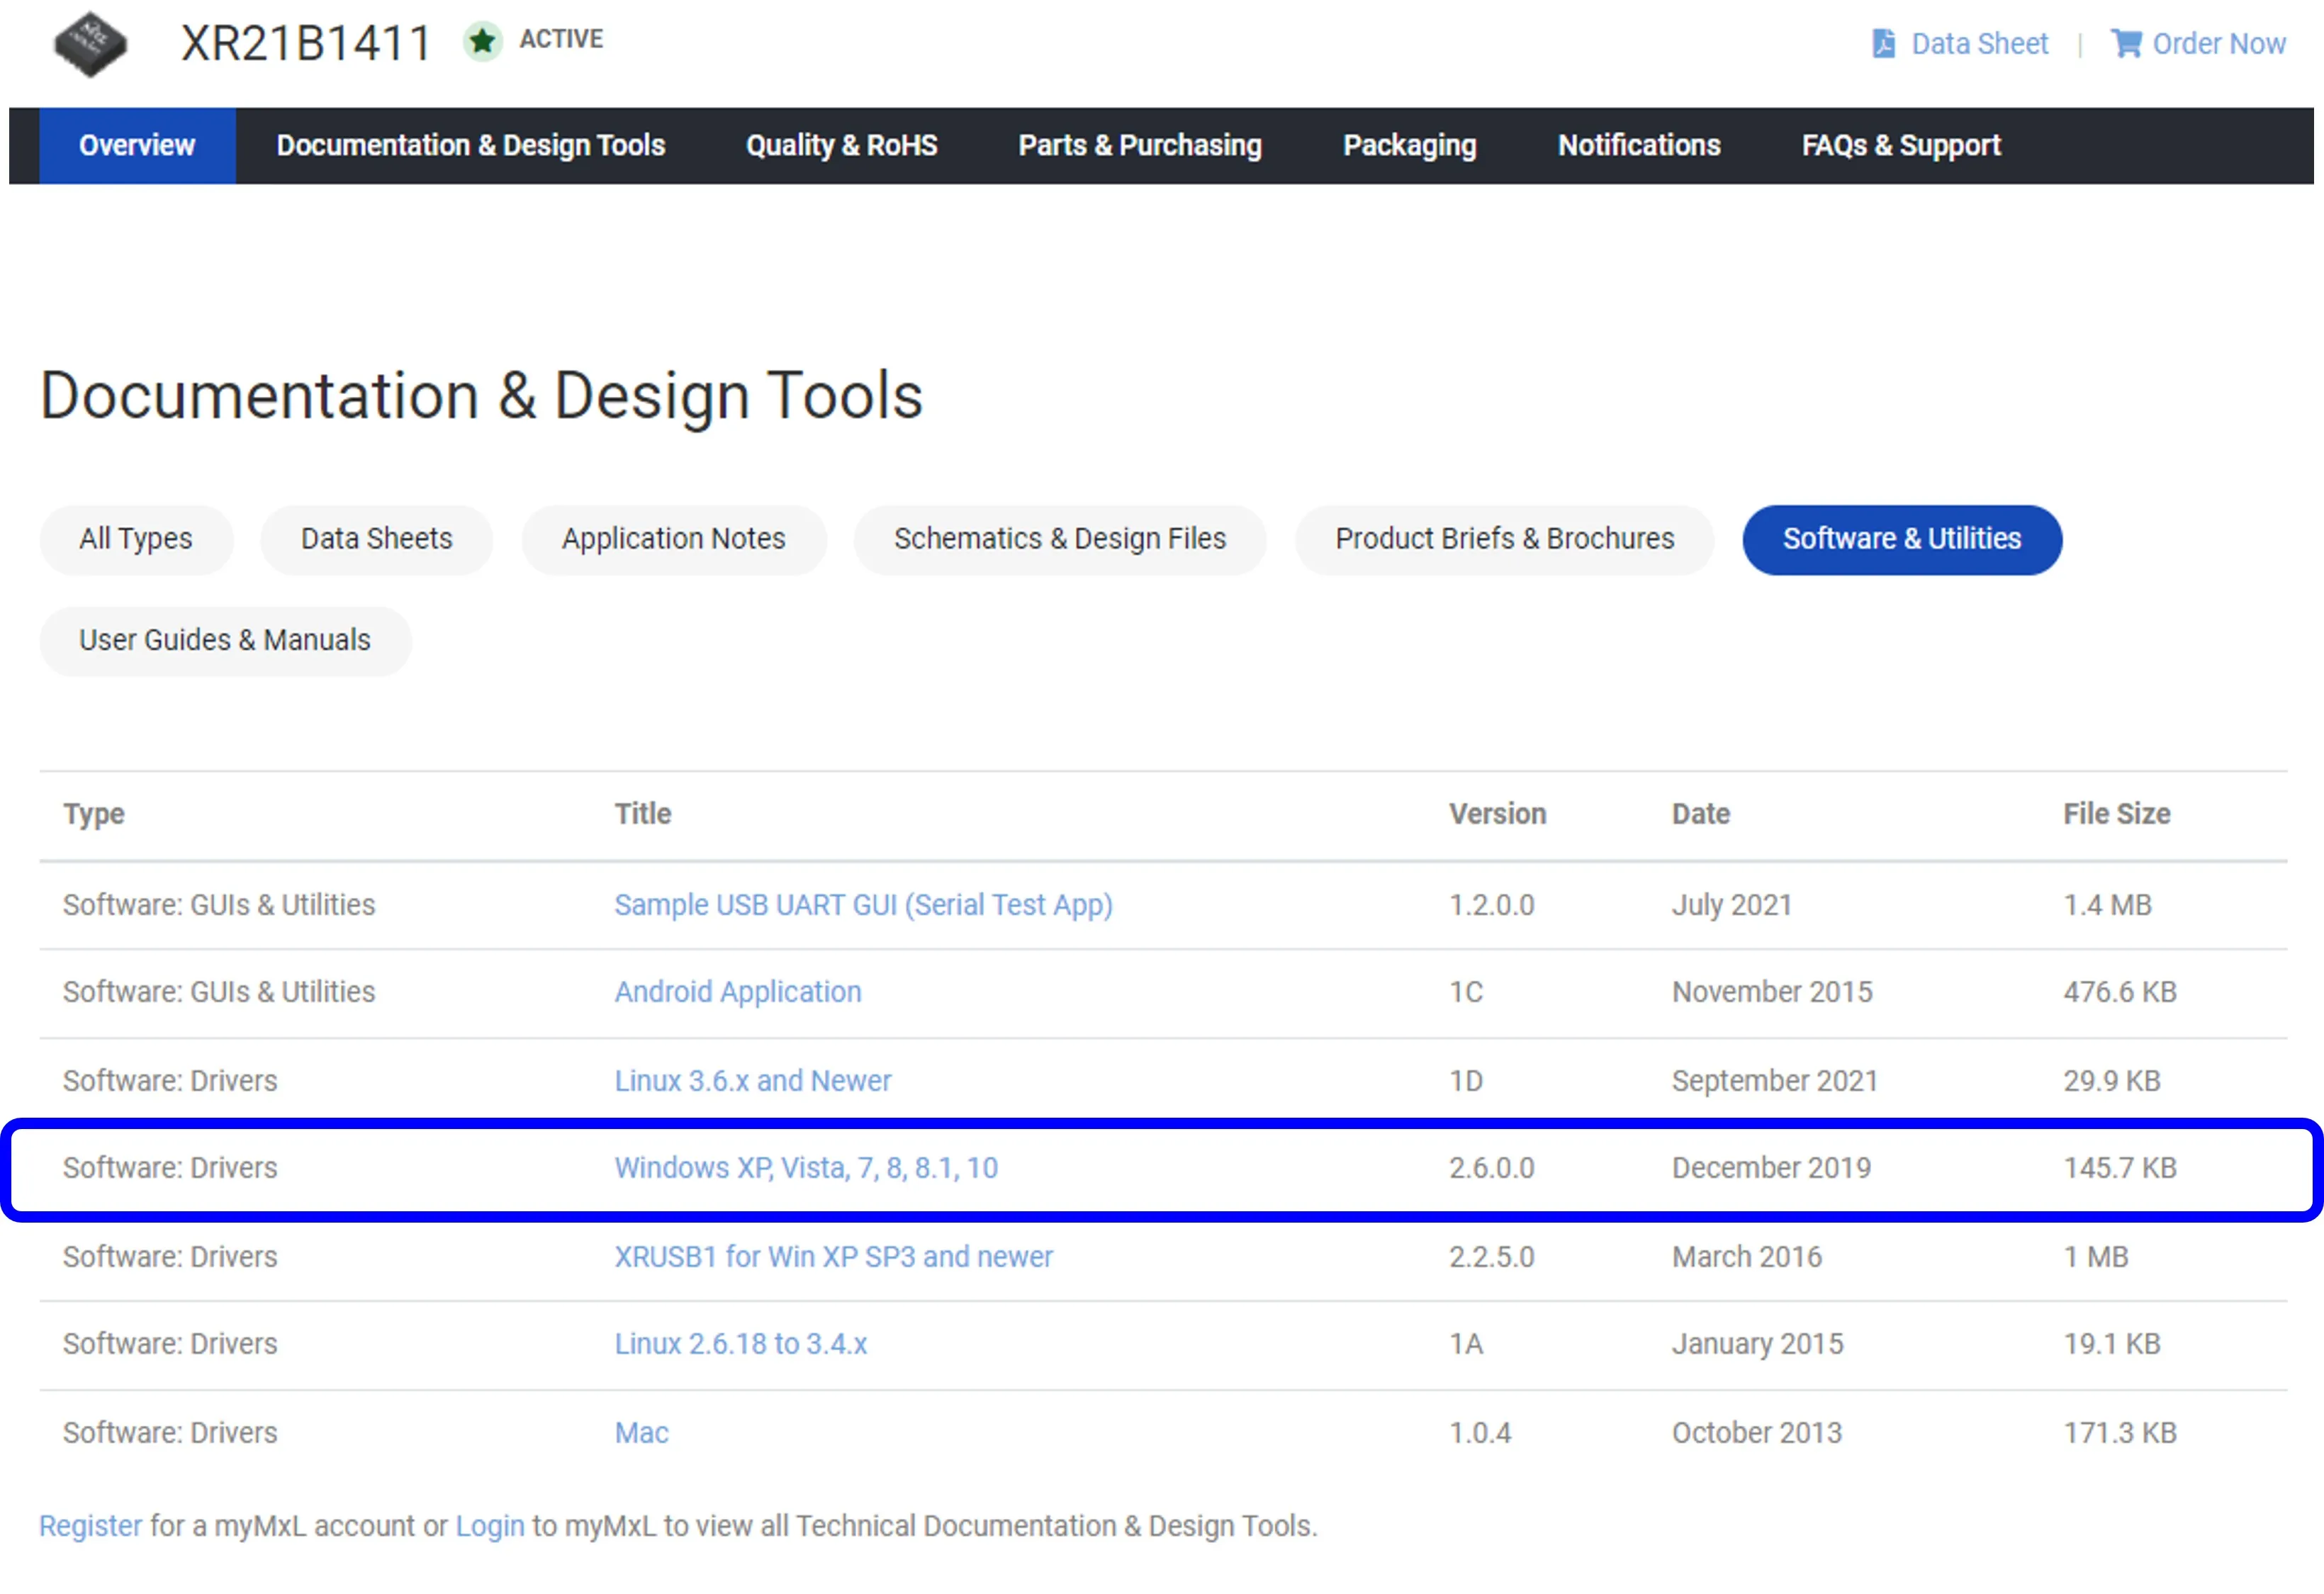Click the Order Now shopping cart icon
Image resolution: width=2324 pixels, height=1594 pixels.
point(2126,44)
